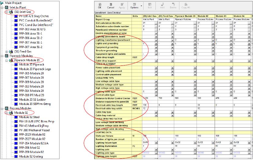Open Lighting pole dropdown for Feed Gas column
This screenshot has width=253, height=160.
coord(172,150)
